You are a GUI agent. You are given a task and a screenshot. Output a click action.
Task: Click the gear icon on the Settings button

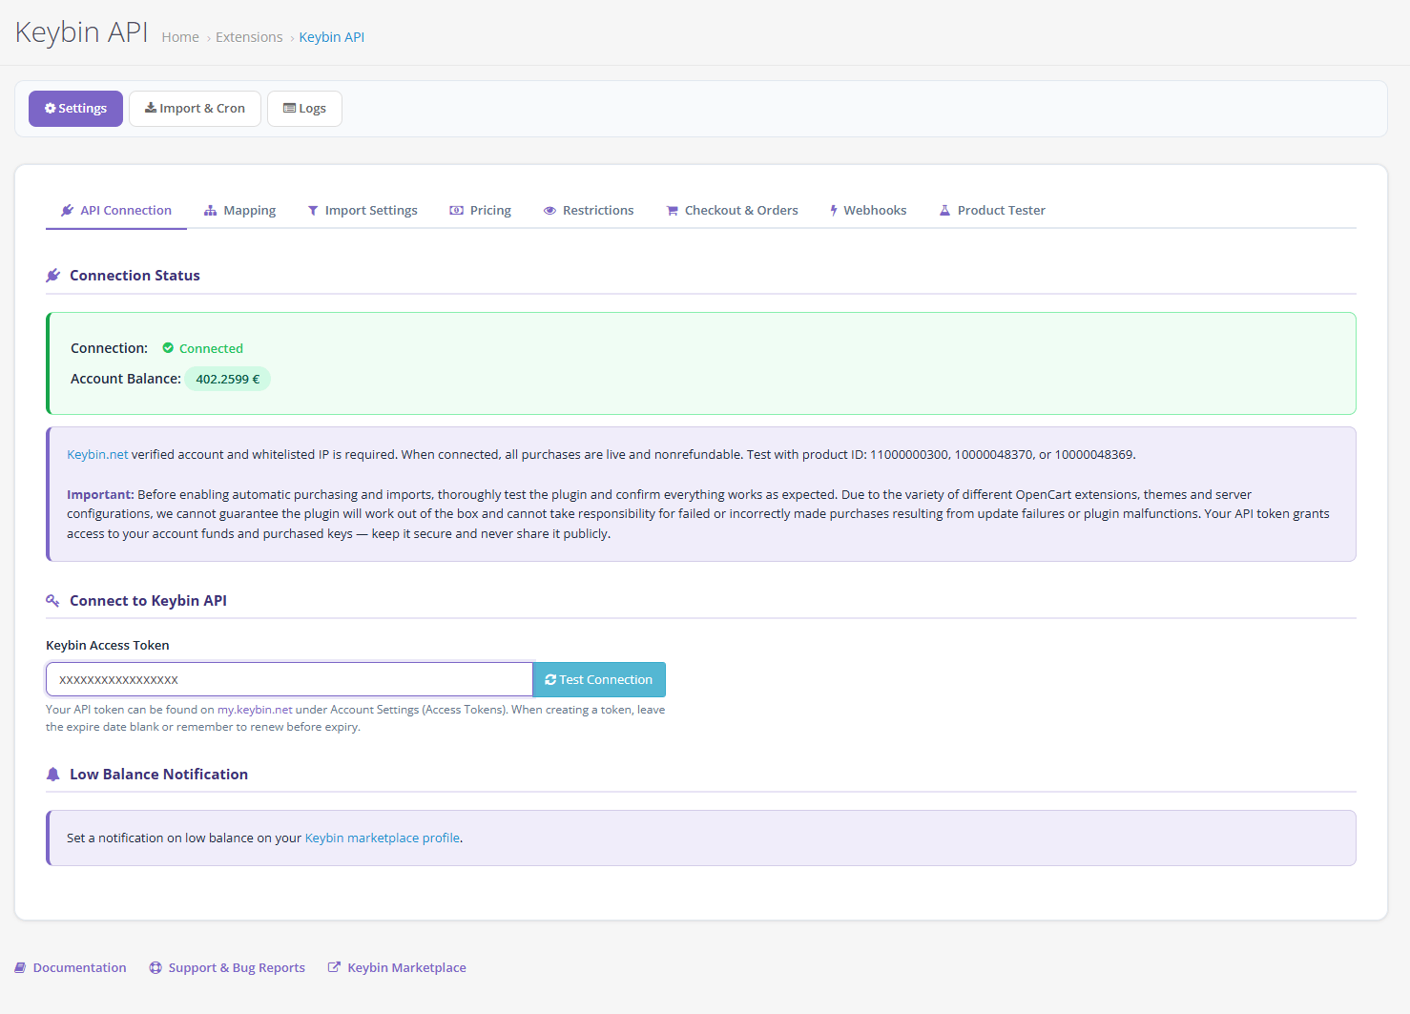pos(51,109)
